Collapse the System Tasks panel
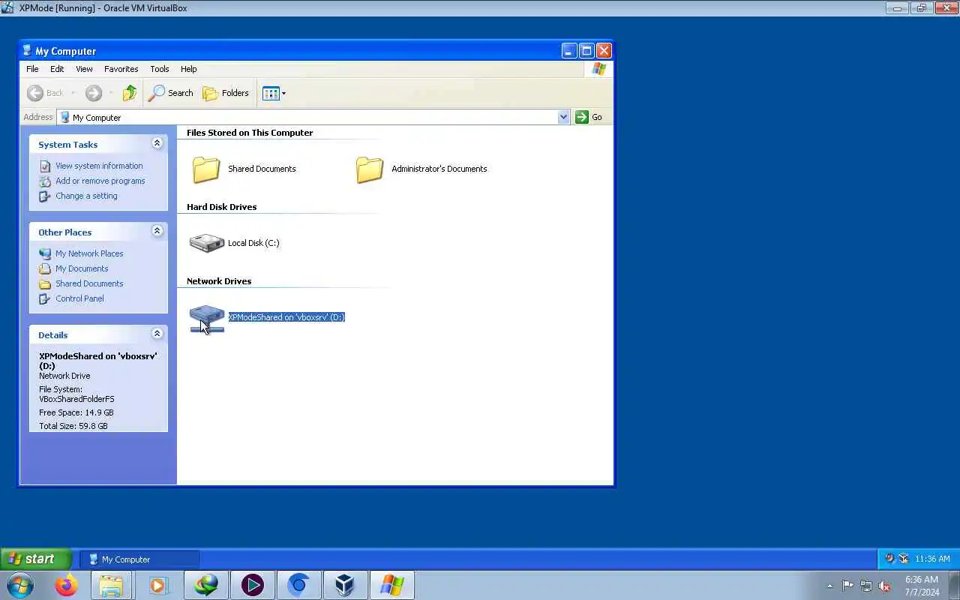 [x=157, y=143]
